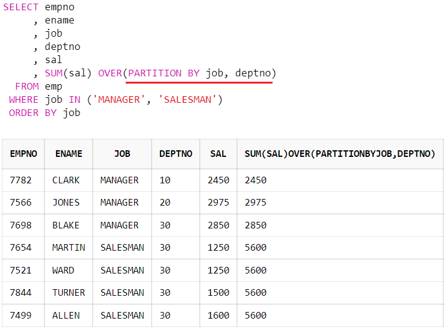
Task: Click the SUM function in query
Action: [54, 73]
